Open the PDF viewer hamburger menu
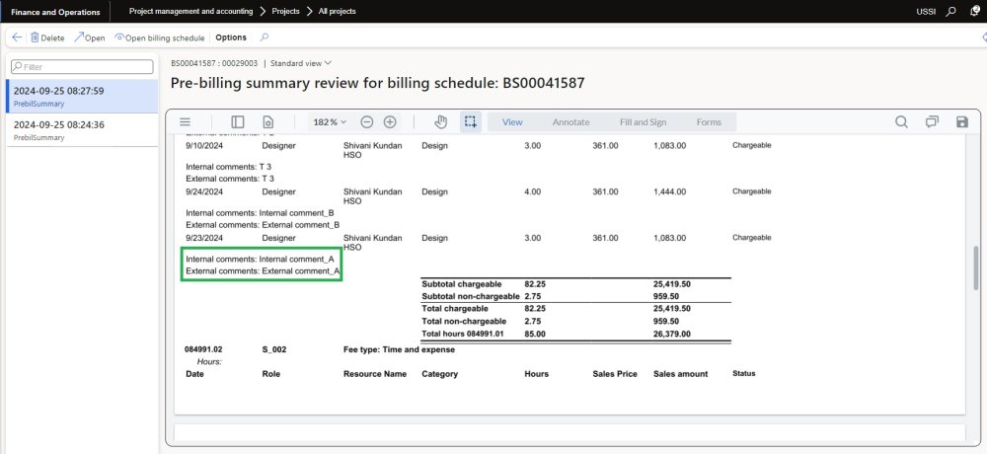The width and height of the screenshot is (987, 454). click(x=185, y=121)
